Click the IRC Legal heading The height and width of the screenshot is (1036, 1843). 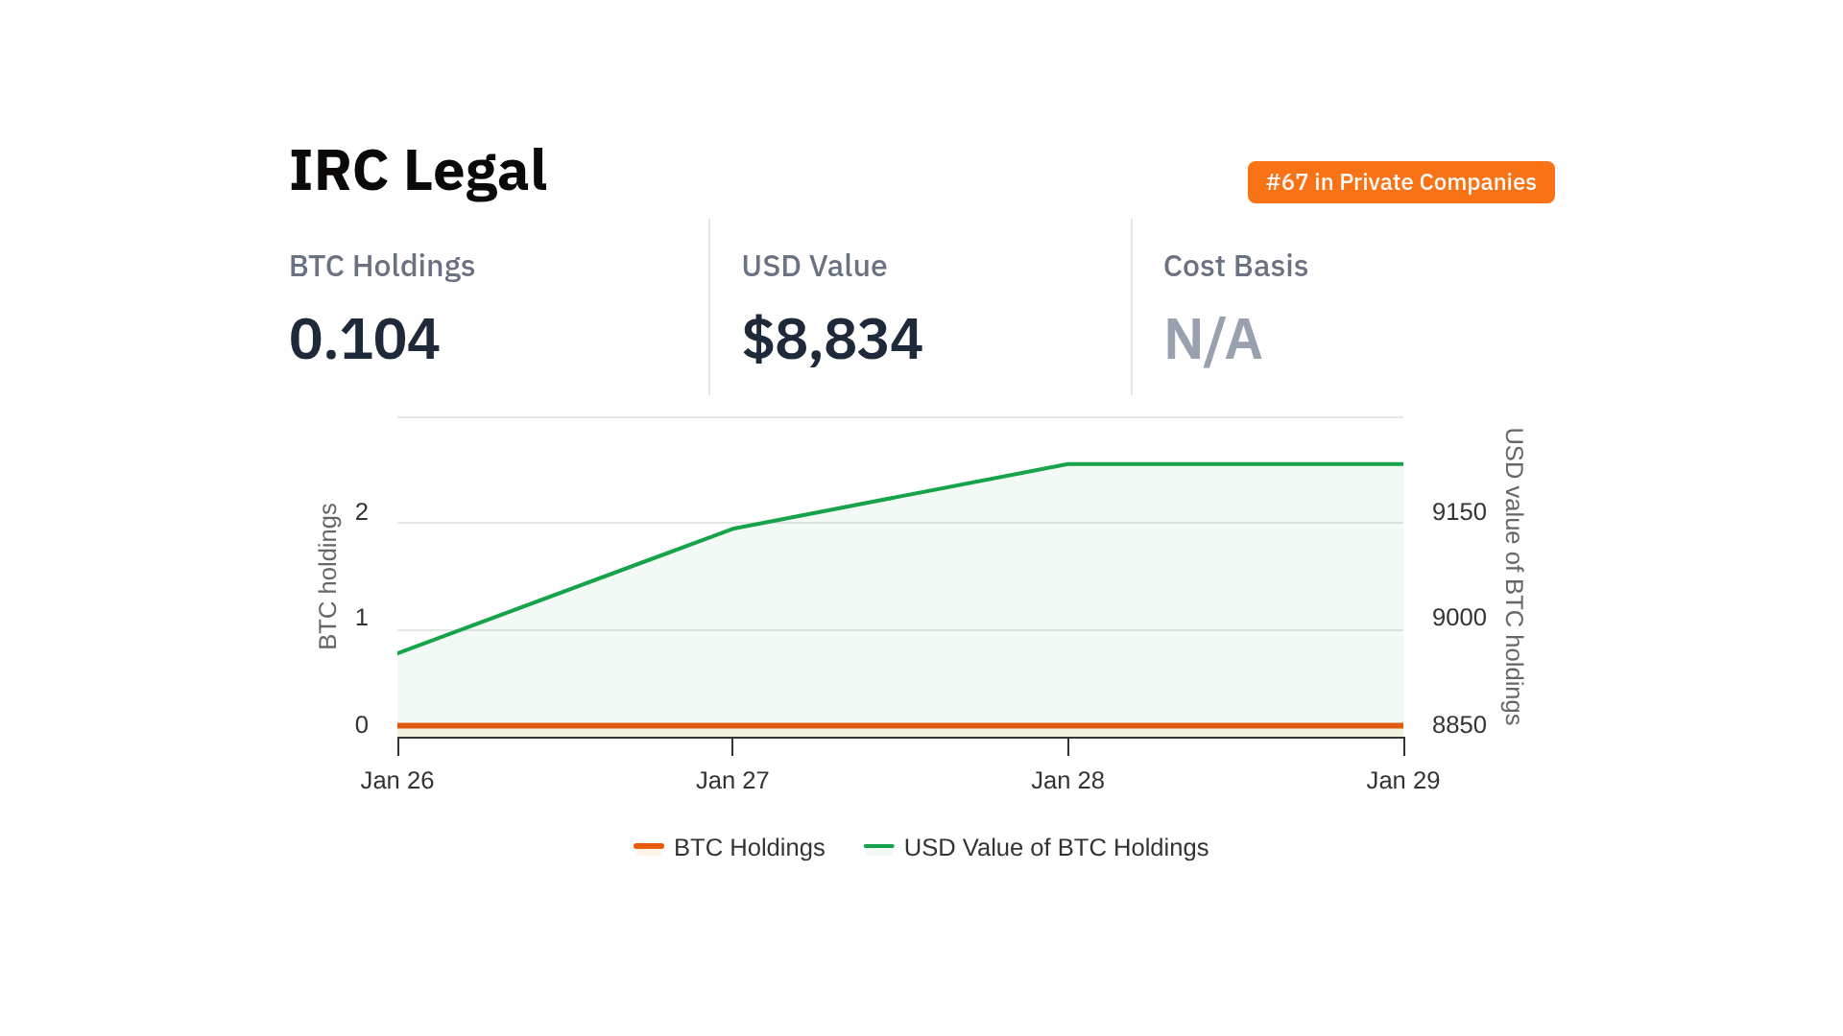click(x=418, y=171)
